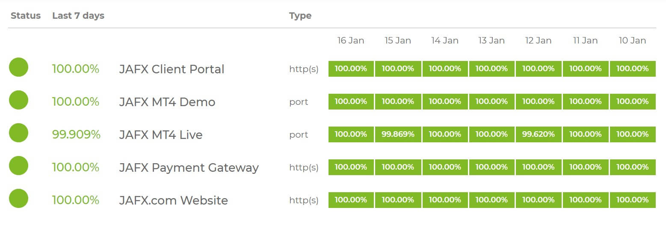The width and height of the screenshot is (666, 225).
Task: Select the JAFX.com Website monitor name
Action: tap(173, 200)
